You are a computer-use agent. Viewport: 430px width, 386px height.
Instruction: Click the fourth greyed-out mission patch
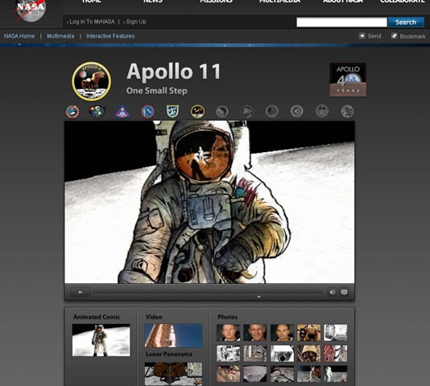[296, 112]
